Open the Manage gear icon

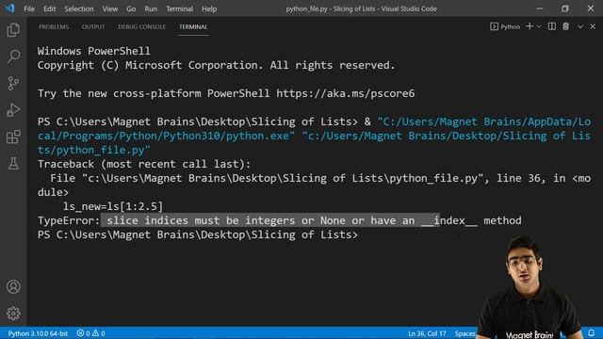pyautogui.click(x=13, y=314)
